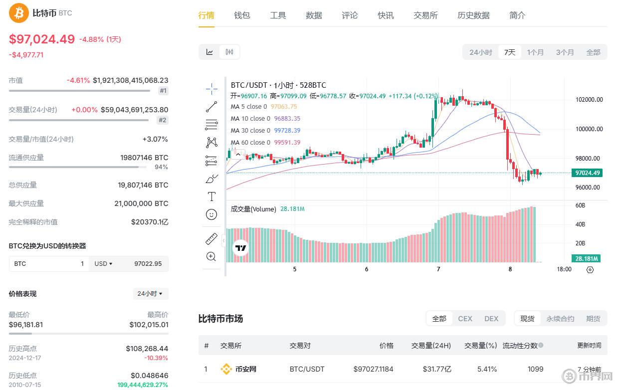Select the trend line drawing tool

coord(211,106)
